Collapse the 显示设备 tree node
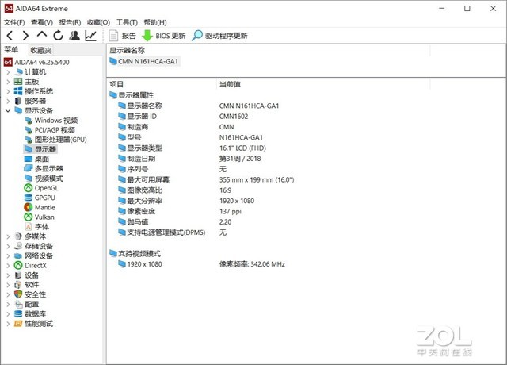 8,111
